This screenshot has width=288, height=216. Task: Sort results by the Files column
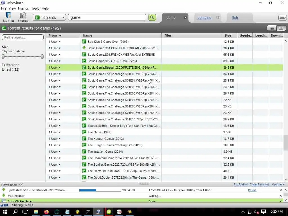point(192,35)
